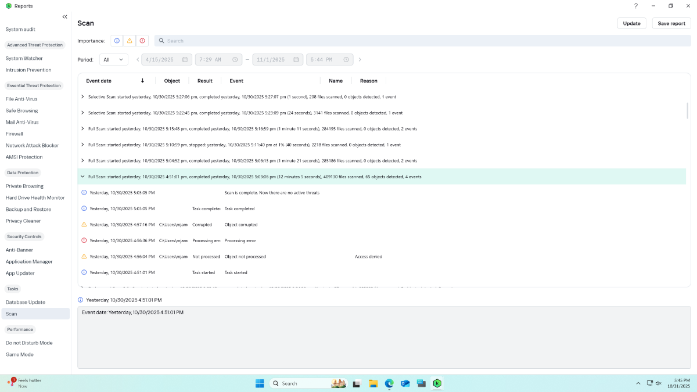The image size is (697, 392).
Task: Open System audit report
Action: (20, 29)
